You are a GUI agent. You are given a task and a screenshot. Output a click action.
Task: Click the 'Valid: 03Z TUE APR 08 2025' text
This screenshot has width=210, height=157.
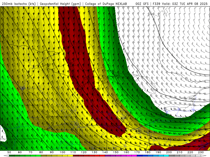click(x=185, y=4)
